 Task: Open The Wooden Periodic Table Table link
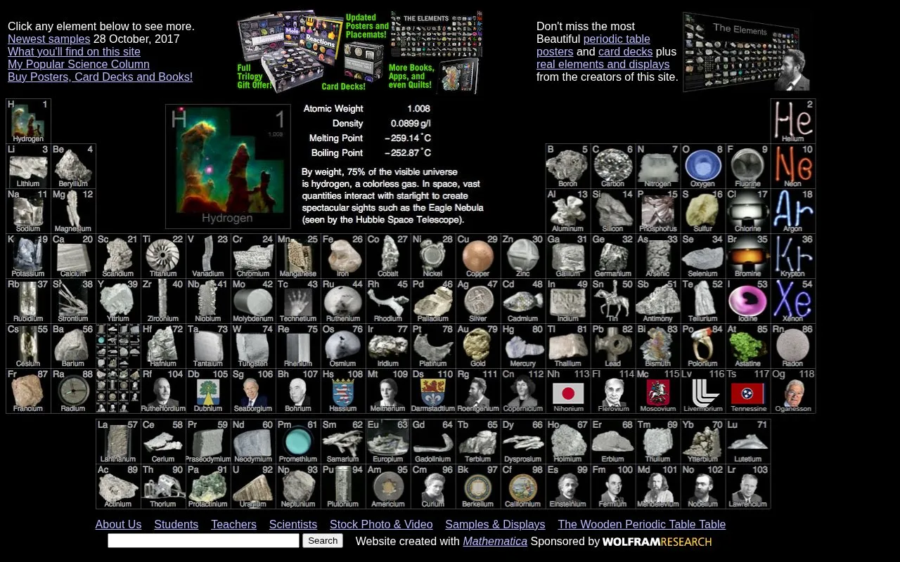pyautogui.click(x=642, y=524)
